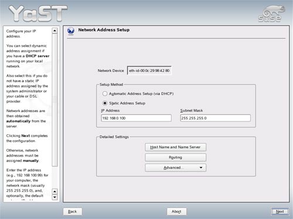The height and width of the screenshot is (219, 293).
Task: Proceed with the Next button
Action: [x=280, y=211]
